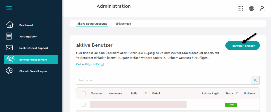Open the user profile icon
The height and width of the screenshot is (112, 271).
[262, 8]
